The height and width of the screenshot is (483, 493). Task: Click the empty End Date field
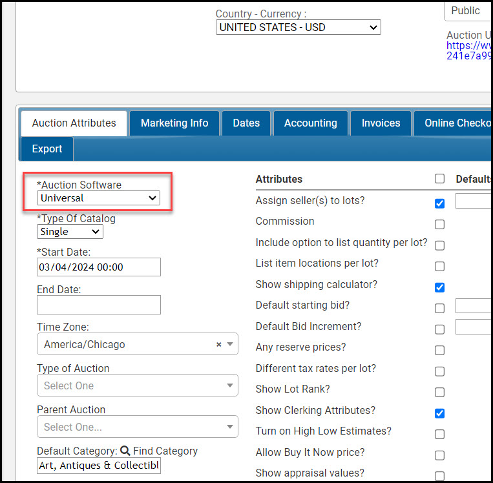coord(98,305)
